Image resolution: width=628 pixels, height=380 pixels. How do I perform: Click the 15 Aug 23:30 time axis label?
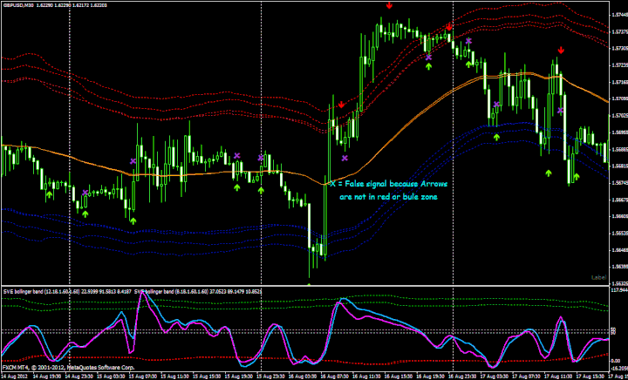271,377
